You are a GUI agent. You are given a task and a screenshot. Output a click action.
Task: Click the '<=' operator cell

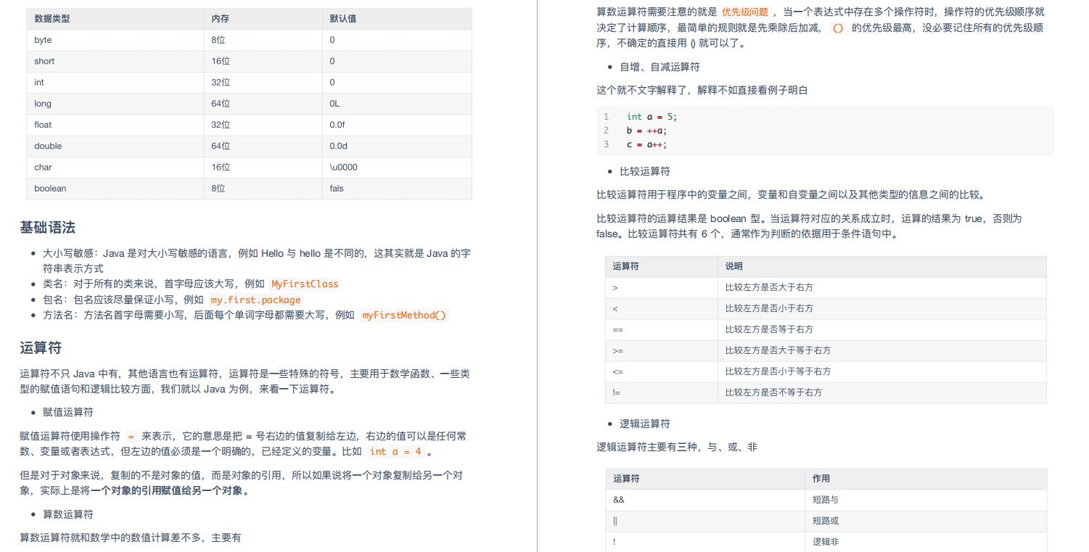point(662,371)
